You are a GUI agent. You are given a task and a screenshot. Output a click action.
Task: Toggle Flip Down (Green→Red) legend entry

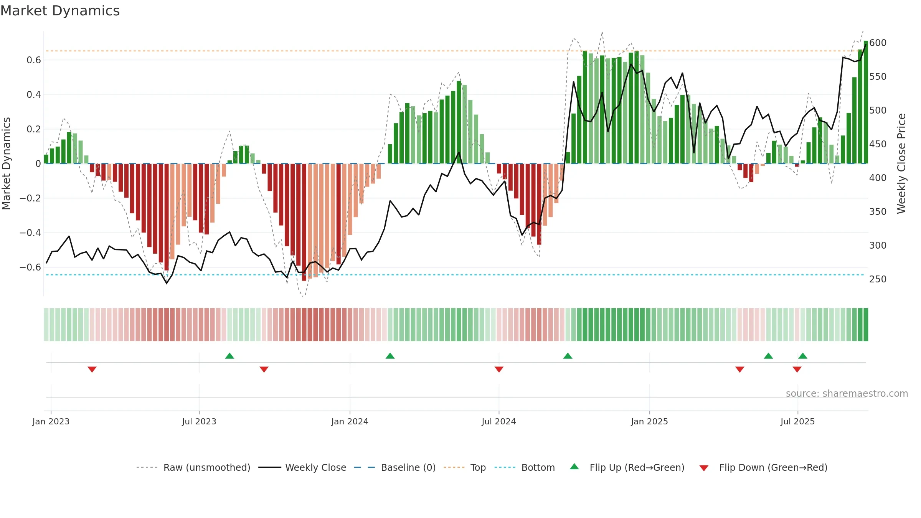point(763,467)
